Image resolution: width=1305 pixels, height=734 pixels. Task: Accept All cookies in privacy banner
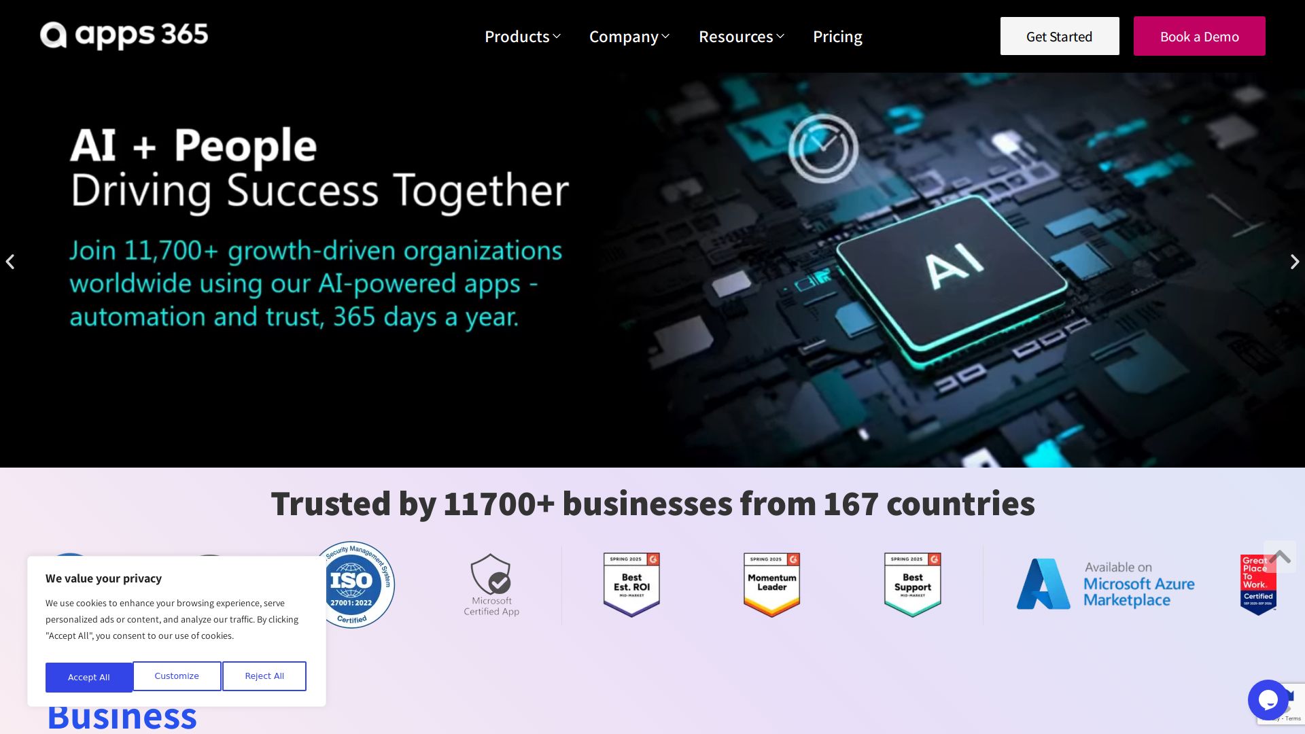pos(89,677)
